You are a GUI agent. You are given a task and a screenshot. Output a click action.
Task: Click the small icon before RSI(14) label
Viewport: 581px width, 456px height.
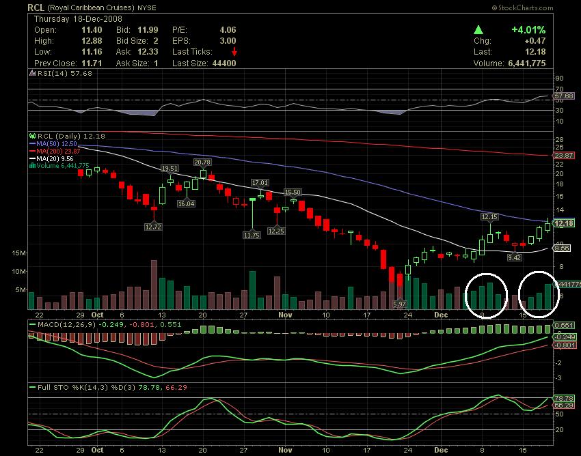[33, 73]
